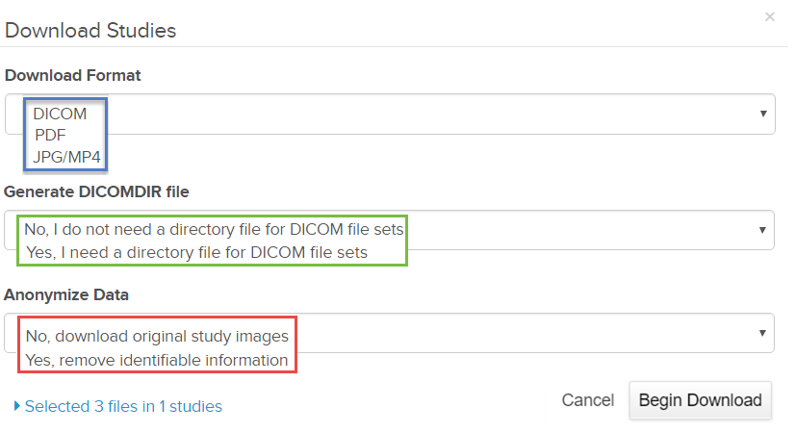Choose DICOM as the download format
Viewport: 796px width, 433px height.
coord(60,114)
